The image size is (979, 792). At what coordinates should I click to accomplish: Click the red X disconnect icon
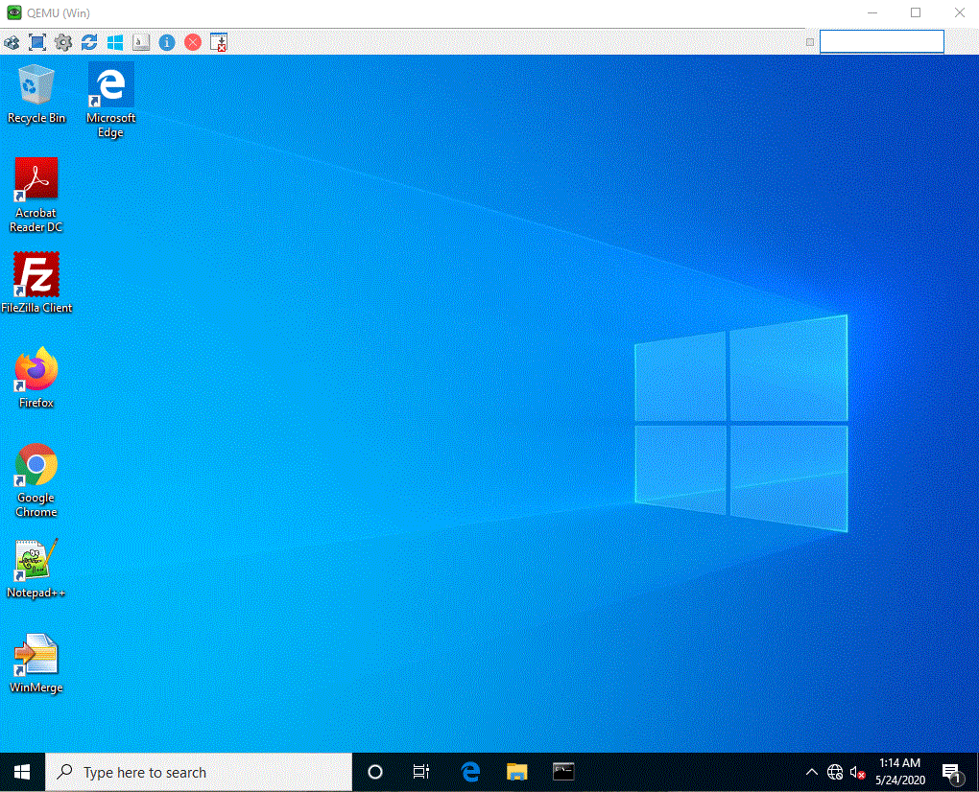(x=193, y=42)
